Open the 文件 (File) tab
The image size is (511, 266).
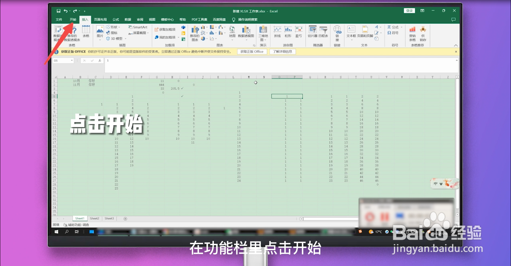59,19
